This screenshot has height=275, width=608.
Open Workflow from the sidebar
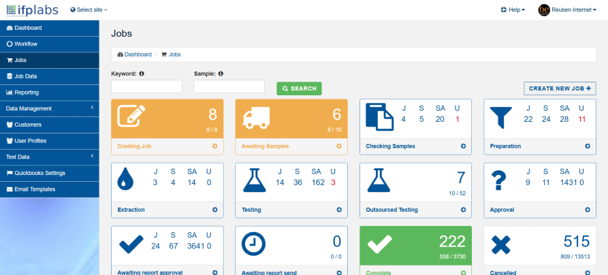25,44
